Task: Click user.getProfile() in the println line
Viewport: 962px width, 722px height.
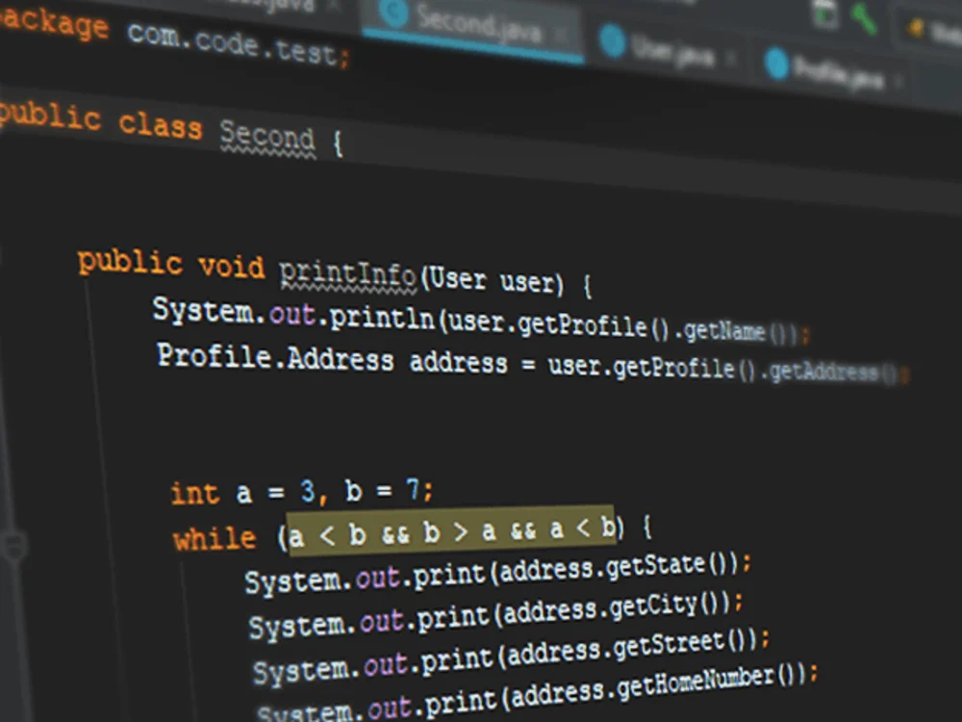Action: click(x=559, y=325)
